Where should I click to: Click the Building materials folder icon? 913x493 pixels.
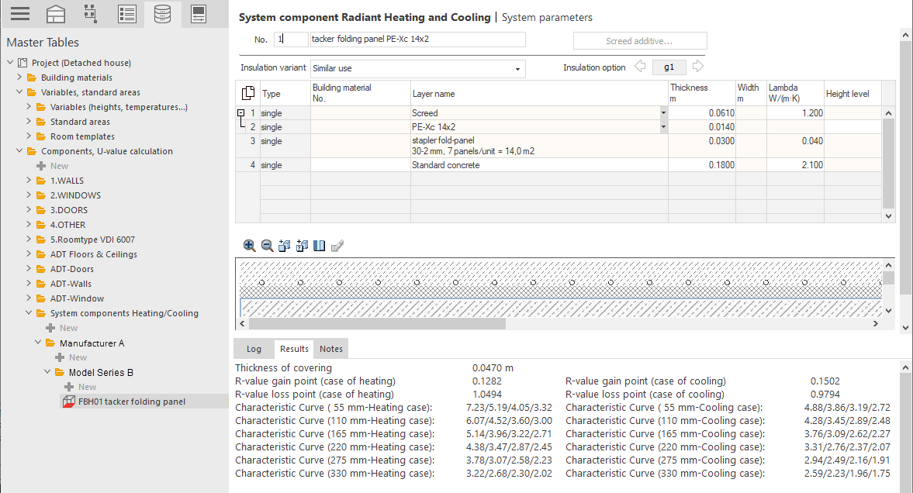32,78
